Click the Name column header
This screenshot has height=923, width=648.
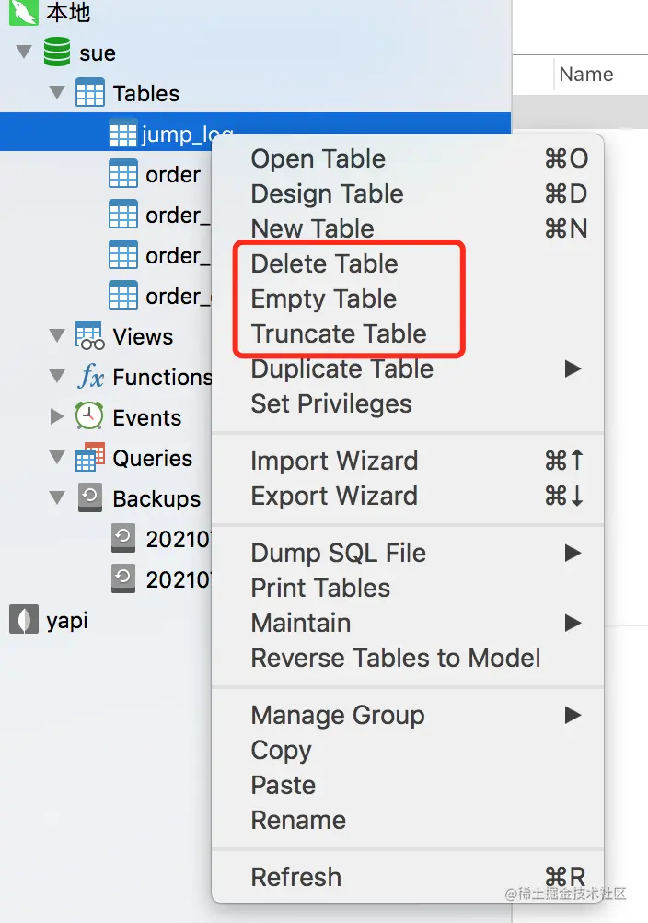point(586,75)
